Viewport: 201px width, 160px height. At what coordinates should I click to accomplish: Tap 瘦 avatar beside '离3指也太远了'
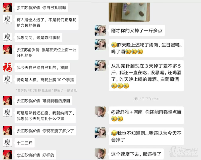point(8,19)
